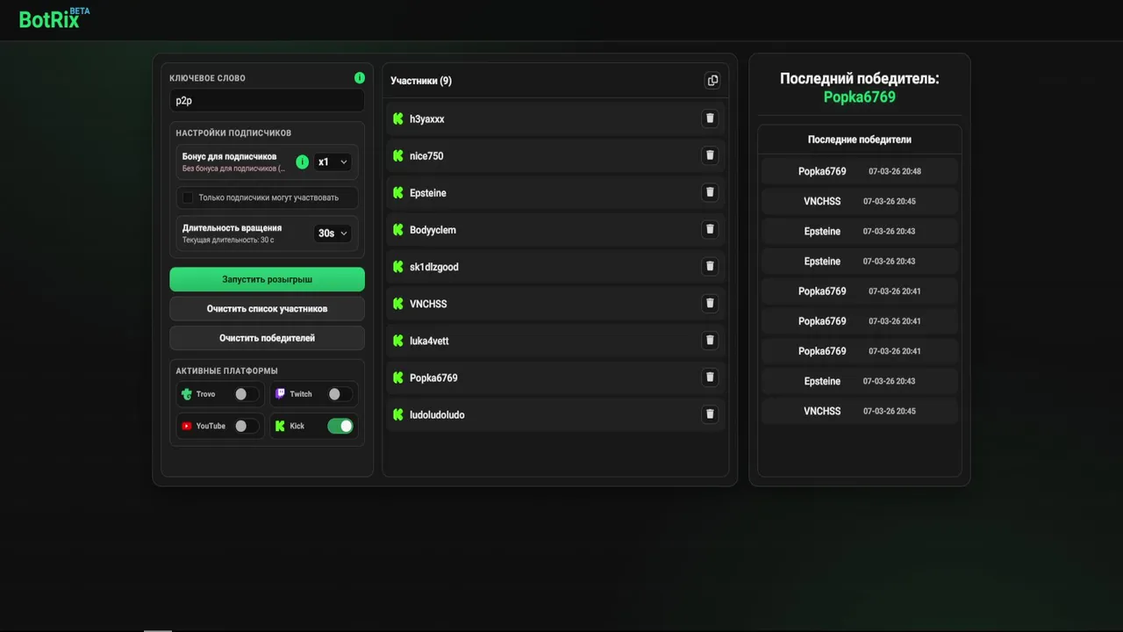Click the keyword info icon
1123x632 pixels.
click(359, 78)
